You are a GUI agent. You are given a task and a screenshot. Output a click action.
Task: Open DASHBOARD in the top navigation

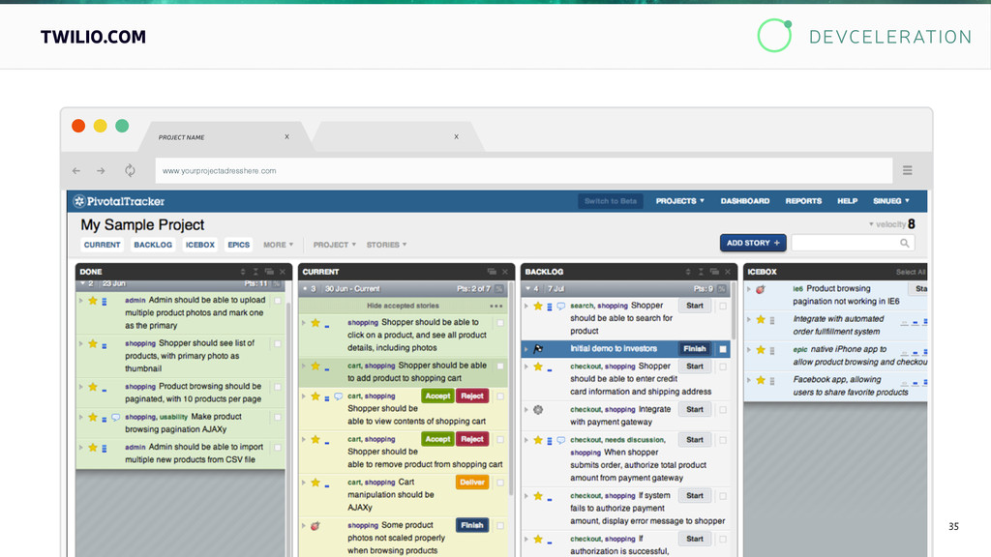coord(745,201)
